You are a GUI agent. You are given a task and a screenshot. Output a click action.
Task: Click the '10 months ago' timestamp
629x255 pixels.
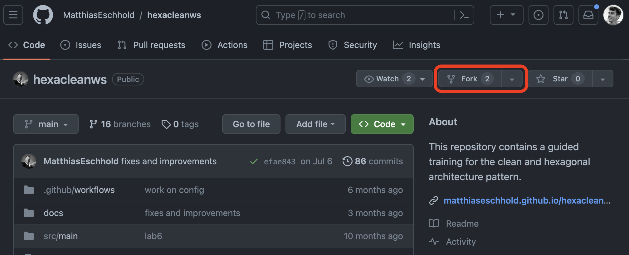pyautogui.click(x=373, y=236)
